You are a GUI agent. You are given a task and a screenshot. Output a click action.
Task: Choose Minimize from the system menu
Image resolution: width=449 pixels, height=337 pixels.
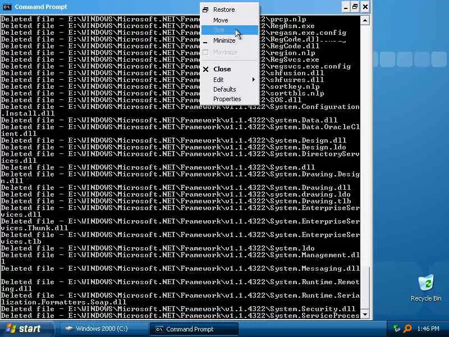click(230, 40)
